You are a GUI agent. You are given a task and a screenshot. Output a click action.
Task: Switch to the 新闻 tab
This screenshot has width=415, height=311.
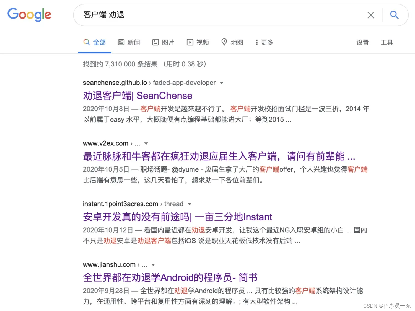click(129, 42)
